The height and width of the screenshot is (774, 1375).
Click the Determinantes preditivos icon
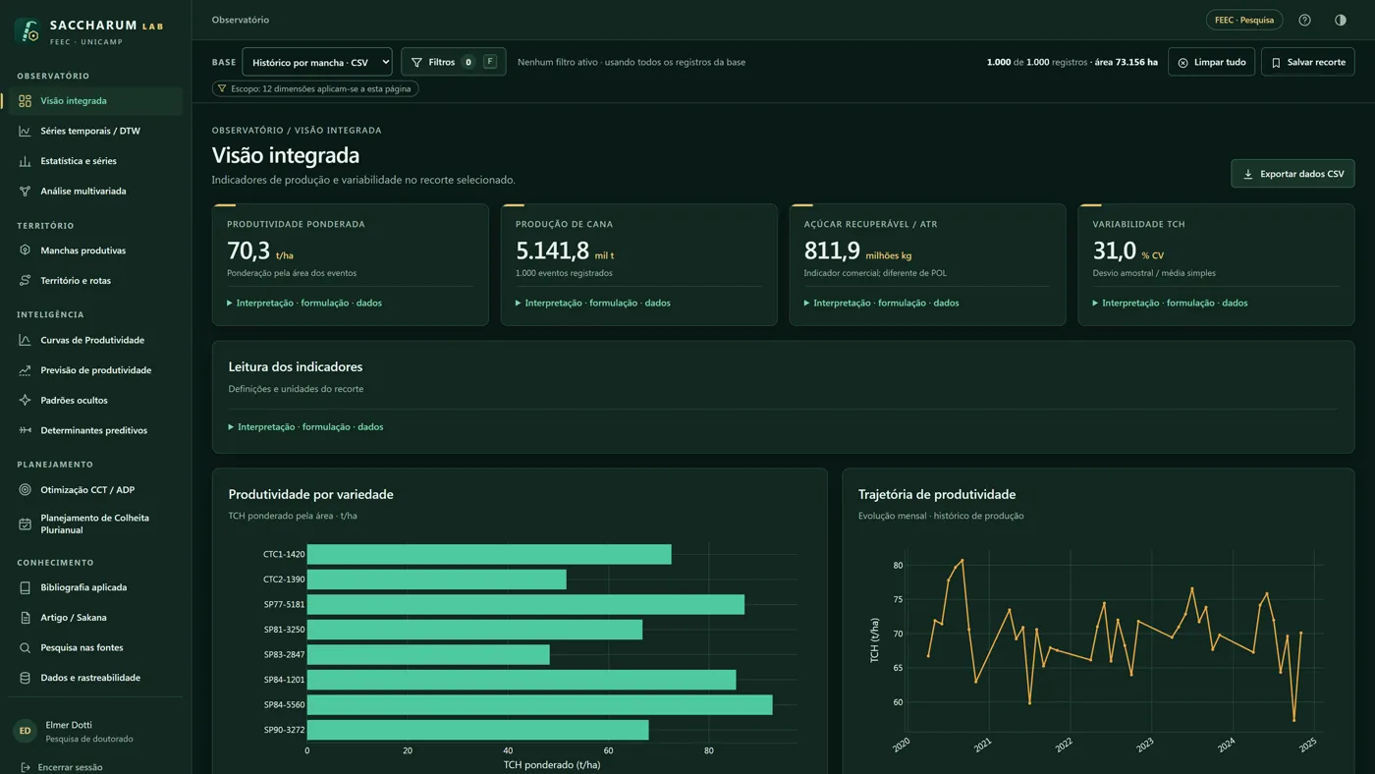[x=25, y=430]
